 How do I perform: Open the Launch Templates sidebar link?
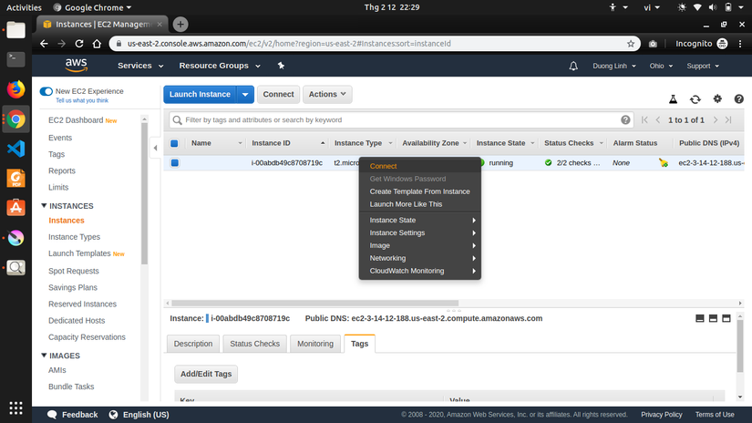click(79, 253)
